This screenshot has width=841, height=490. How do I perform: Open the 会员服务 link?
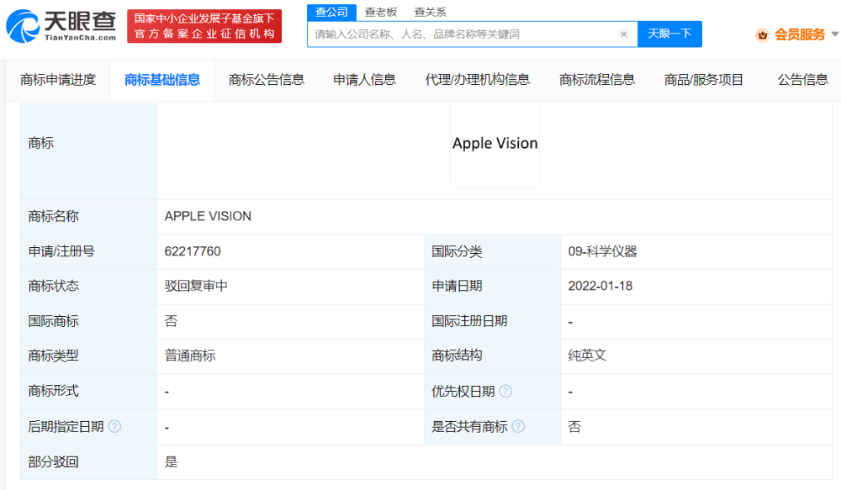[x=799, y=34]
